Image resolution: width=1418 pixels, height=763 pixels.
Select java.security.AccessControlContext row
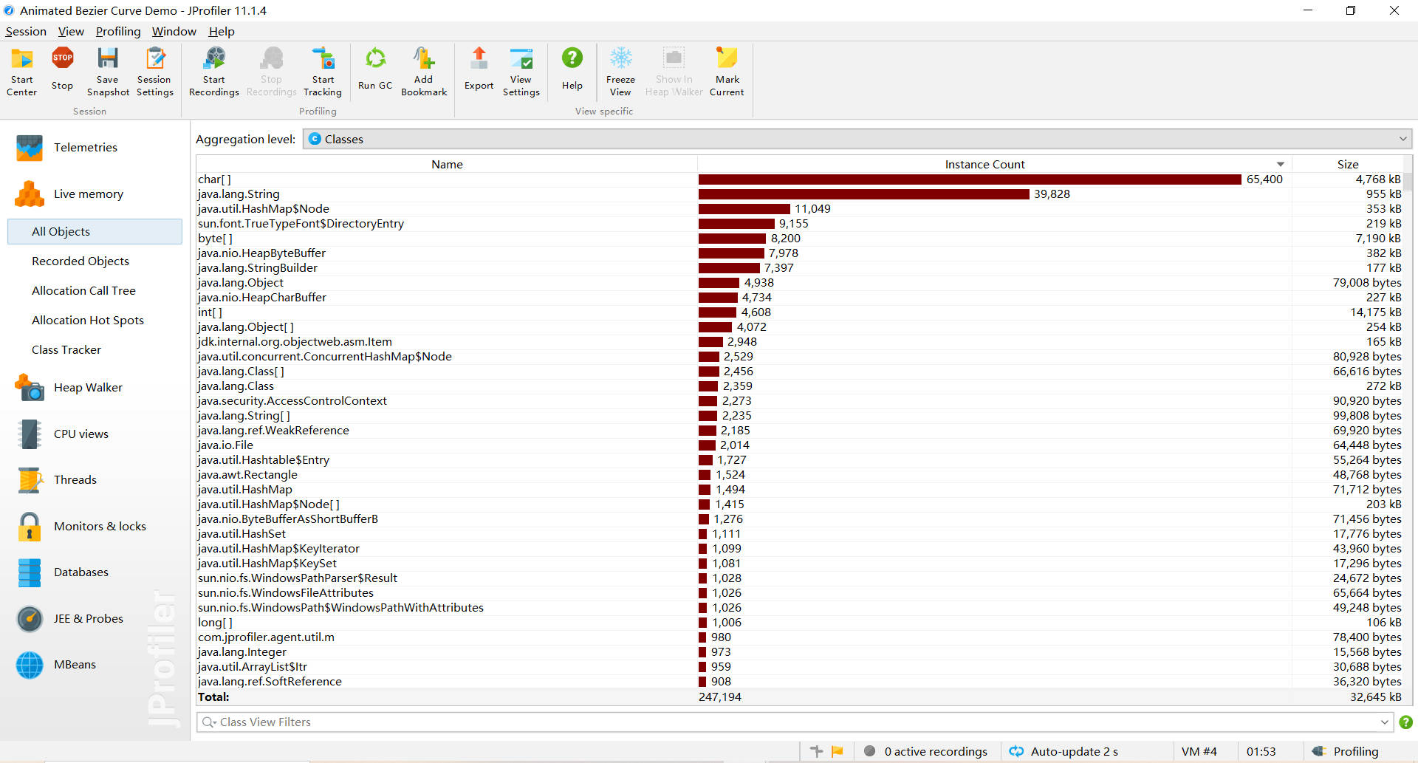(800, 401)
